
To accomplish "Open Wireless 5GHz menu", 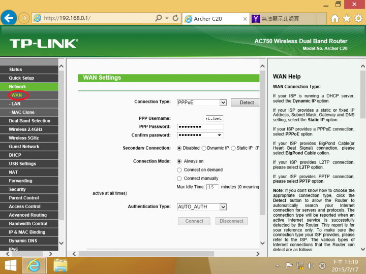I will coord(29,138).
